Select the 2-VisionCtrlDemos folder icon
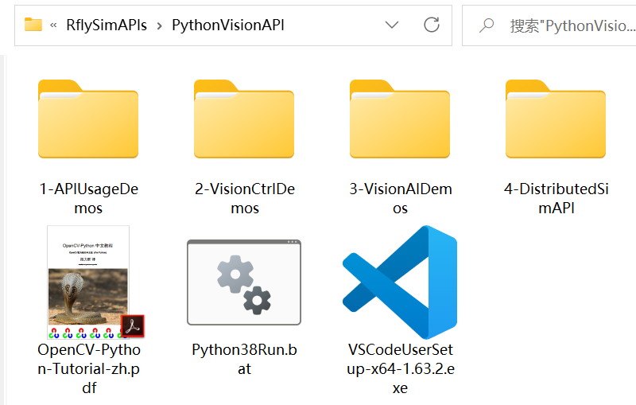636x405 pixels. tap(244, 119)
